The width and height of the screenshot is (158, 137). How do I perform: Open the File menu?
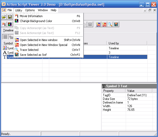(10, 10)
